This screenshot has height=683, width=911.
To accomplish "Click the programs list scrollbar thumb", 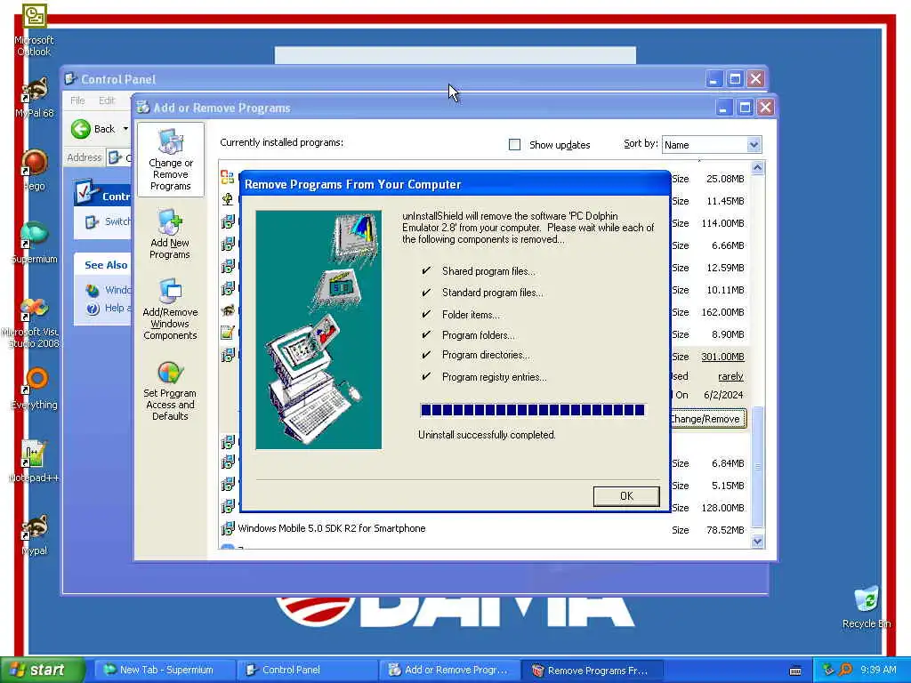I will (757, 466).
